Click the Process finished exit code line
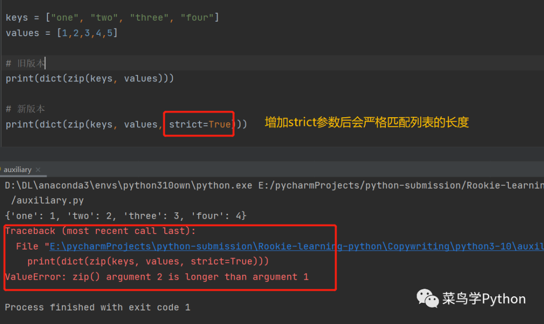Image resolution: width=544 pixels, height=324 pixels. click(x=98, y=307)
